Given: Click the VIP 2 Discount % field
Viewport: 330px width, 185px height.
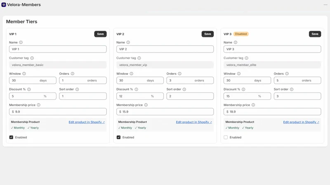Looking at the screenshot, I should pos(140,96).
